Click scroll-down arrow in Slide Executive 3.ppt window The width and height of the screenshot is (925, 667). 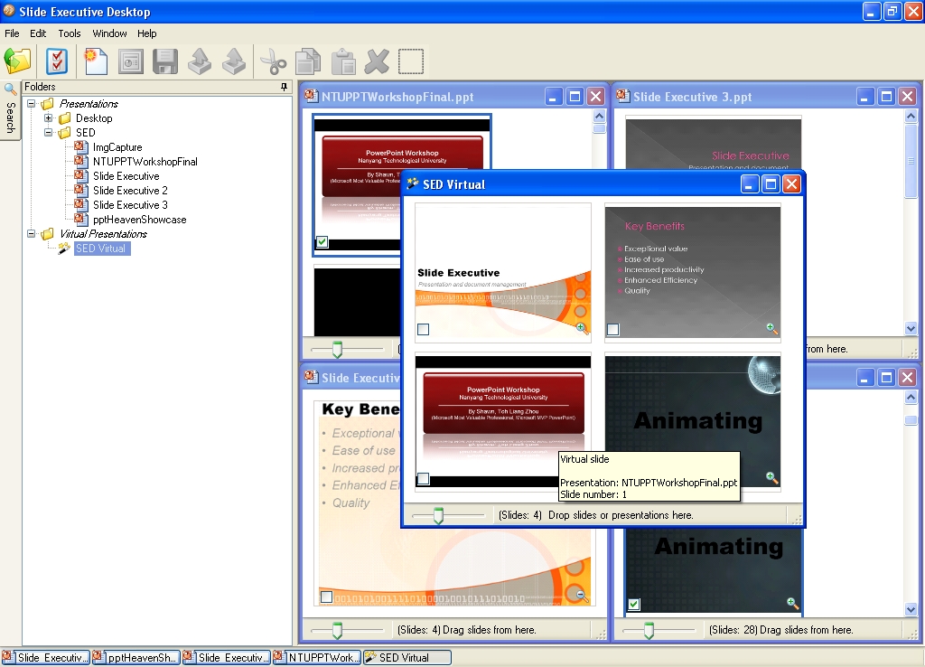pyautogui.click(x=911, y=328)
